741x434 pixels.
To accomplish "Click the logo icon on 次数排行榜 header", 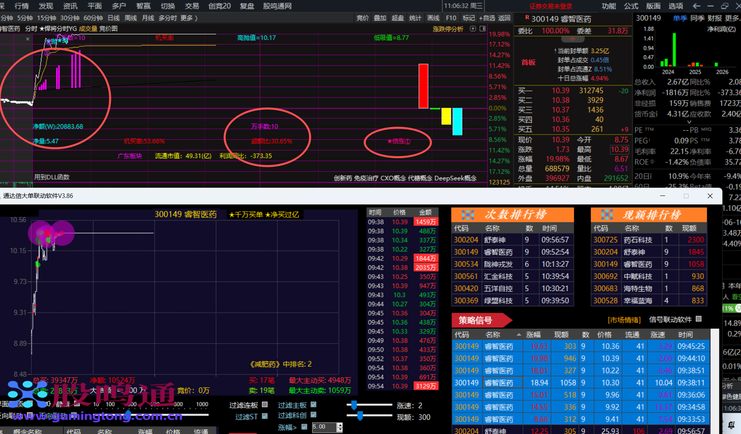I will pos(467,215).
